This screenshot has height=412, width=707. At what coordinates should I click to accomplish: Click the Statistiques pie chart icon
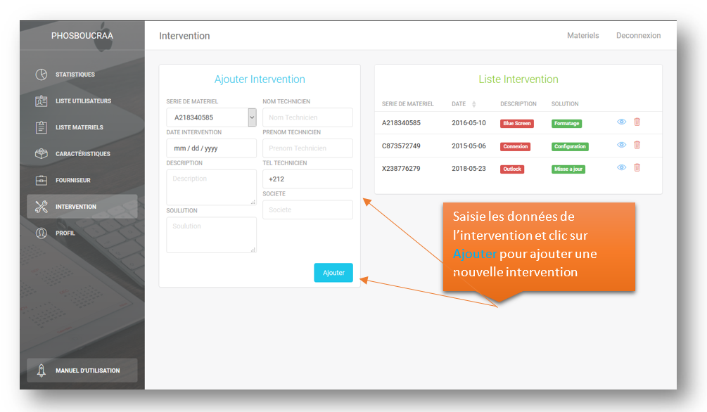(x=42, y=75)
